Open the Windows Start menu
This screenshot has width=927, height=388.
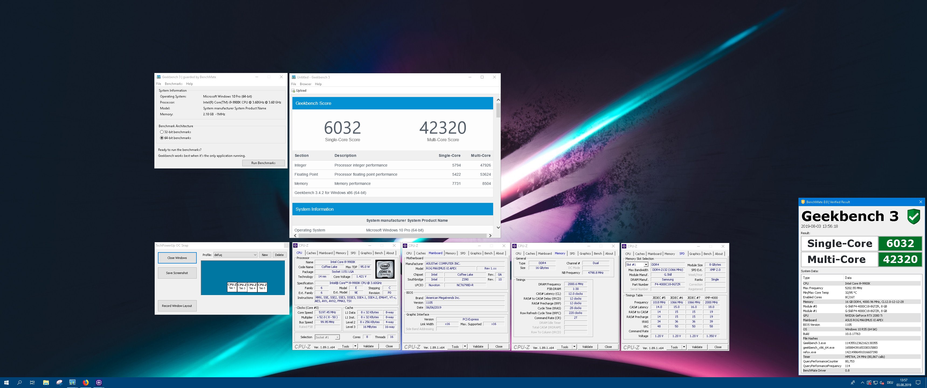click(x=6, y=383)
